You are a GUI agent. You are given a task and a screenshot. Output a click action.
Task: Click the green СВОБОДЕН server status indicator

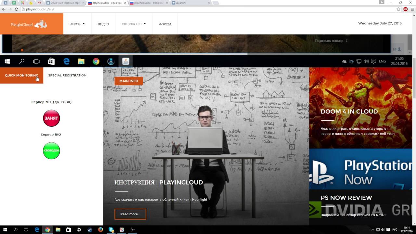point(51,150)
